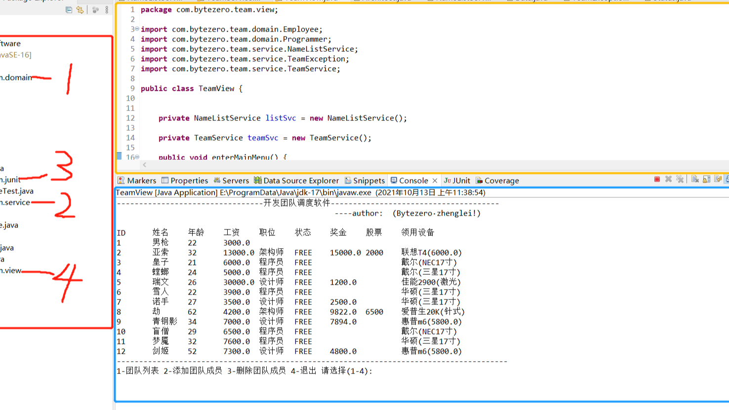Select the file ending in Test.java in the tree
729x410 pixels.
pos(17,191)
